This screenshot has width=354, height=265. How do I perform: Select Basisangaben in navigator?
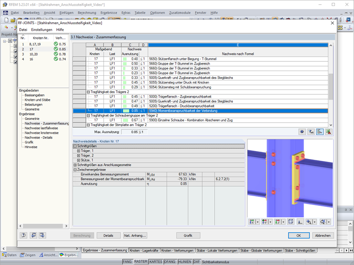pos(34,95)
